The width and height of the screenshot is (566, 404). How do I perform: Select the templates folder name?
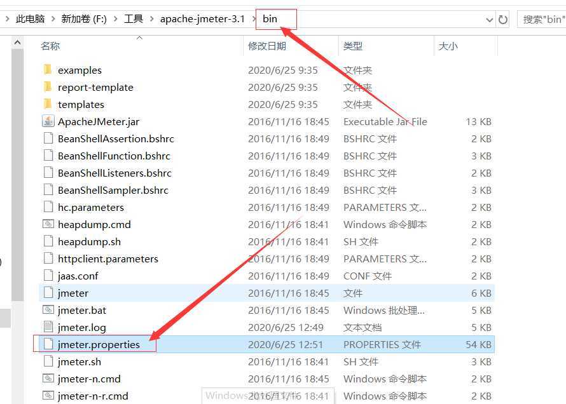81,105
